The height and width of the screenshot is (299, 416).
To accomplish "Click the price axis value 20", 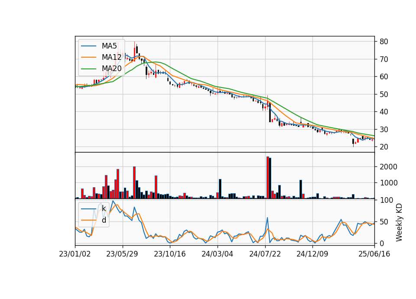I will [x=383, y=147].
